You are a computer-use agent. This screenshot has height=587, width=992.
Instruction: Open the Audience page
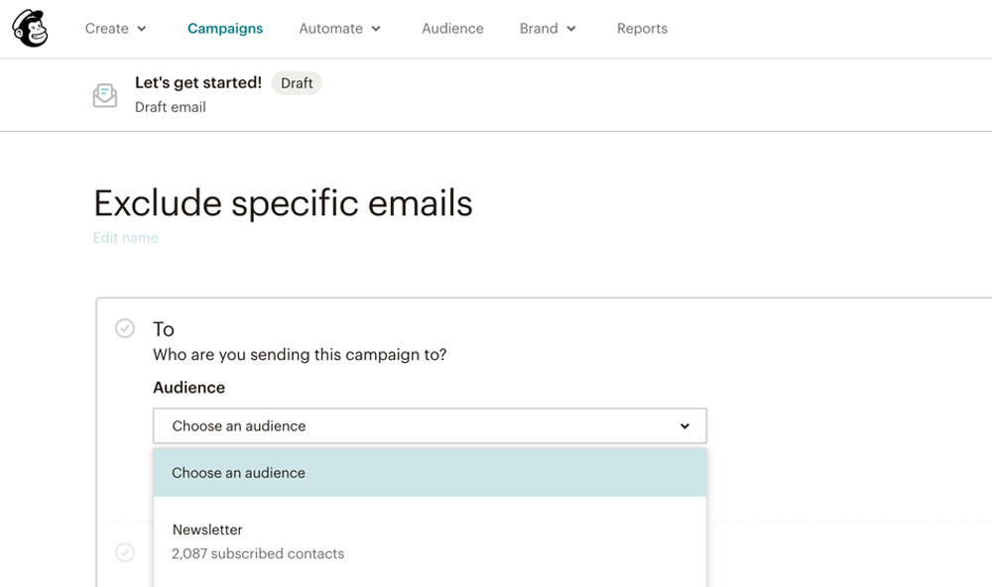(452, 29)
